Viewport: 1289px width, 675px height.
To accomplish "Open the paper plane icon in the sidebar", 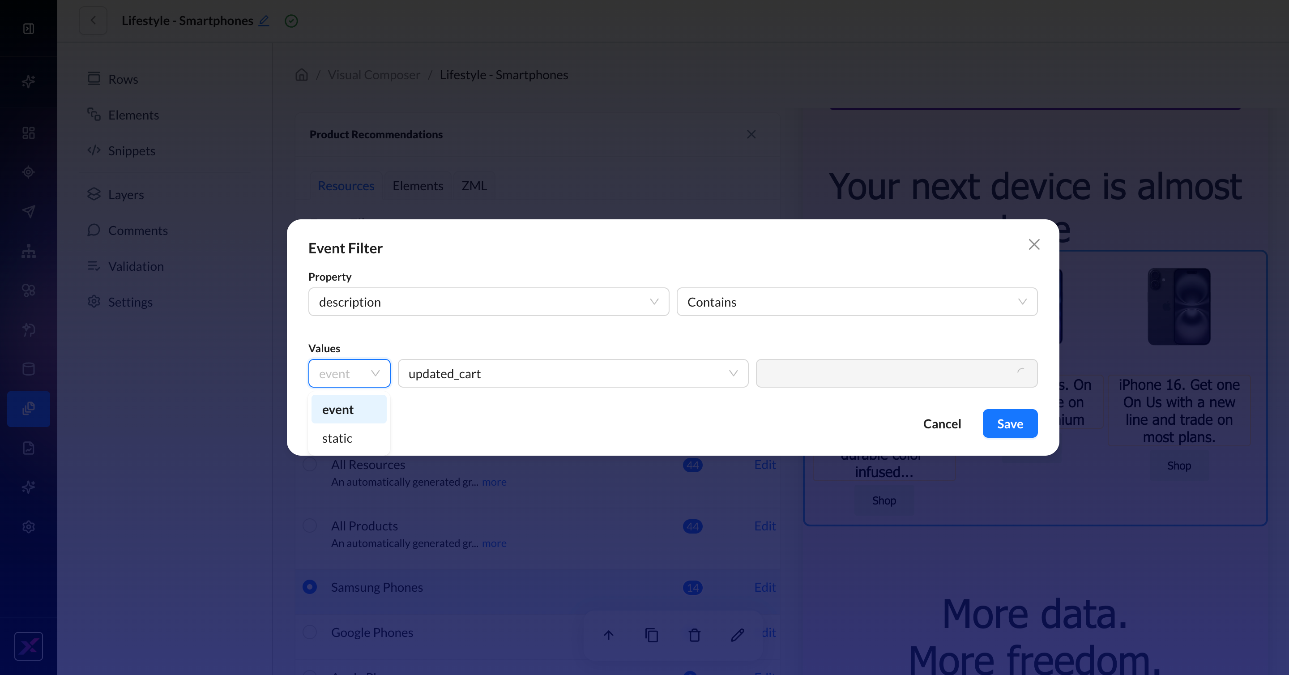I will click(x=29, y=211).
